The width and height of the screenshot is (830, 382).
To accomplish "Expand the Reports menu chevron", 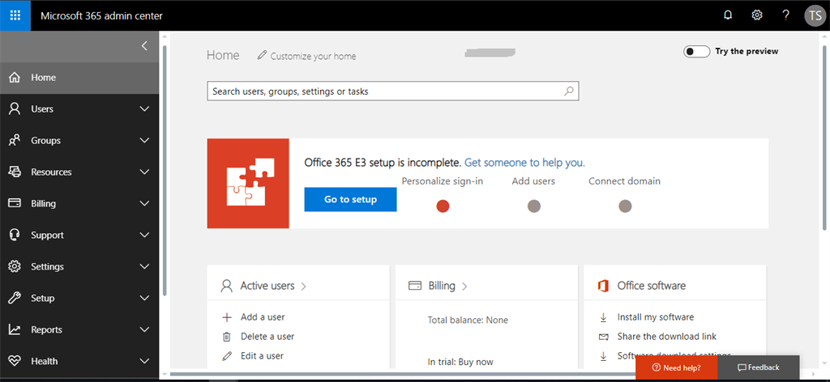I will pyautogui.click(x=144, y=329).
